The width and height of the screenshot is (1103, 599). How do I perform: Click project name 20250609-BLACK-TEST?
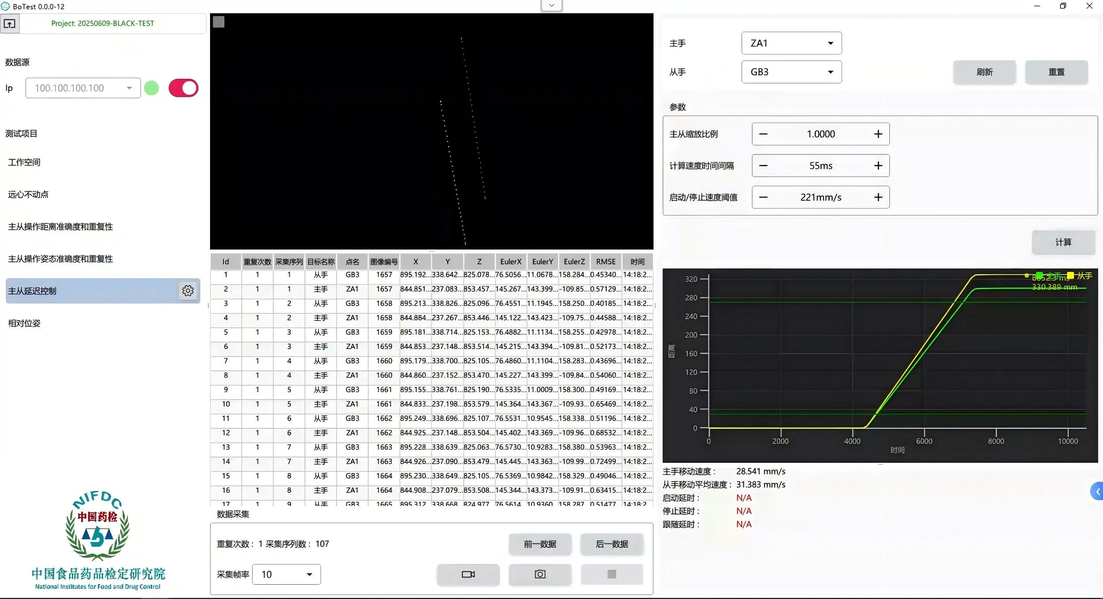pos(116,23)
